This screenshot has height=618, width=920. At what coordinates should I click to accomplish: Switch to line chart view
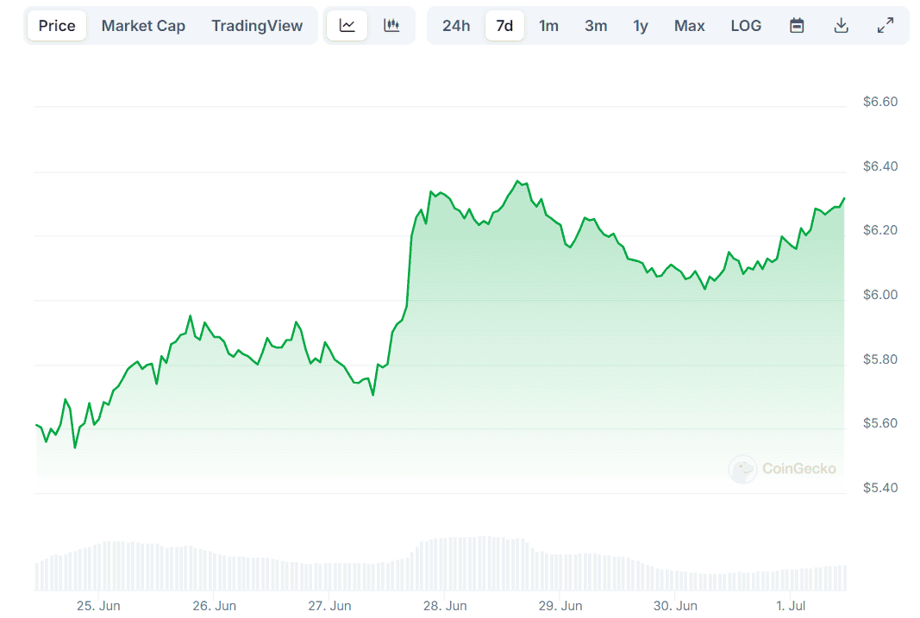pos(347,25)
